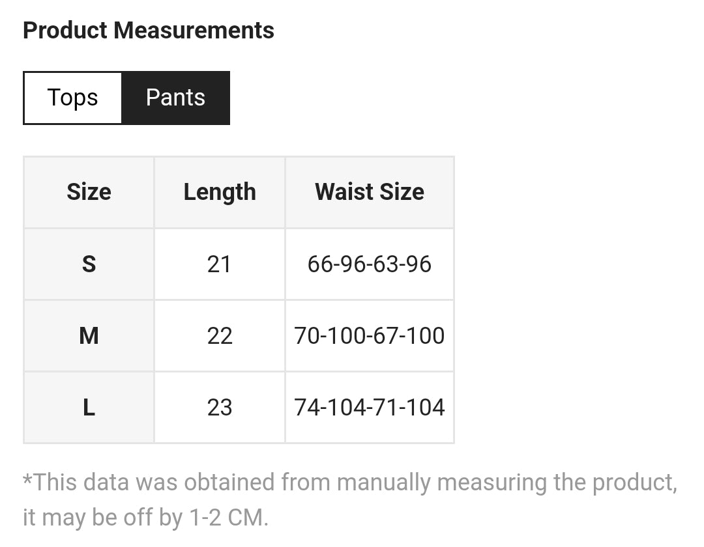Image resolution: width=704 pixels, height=547 pixels.
Task: Click the length value 21
Action: click(219, 264)
